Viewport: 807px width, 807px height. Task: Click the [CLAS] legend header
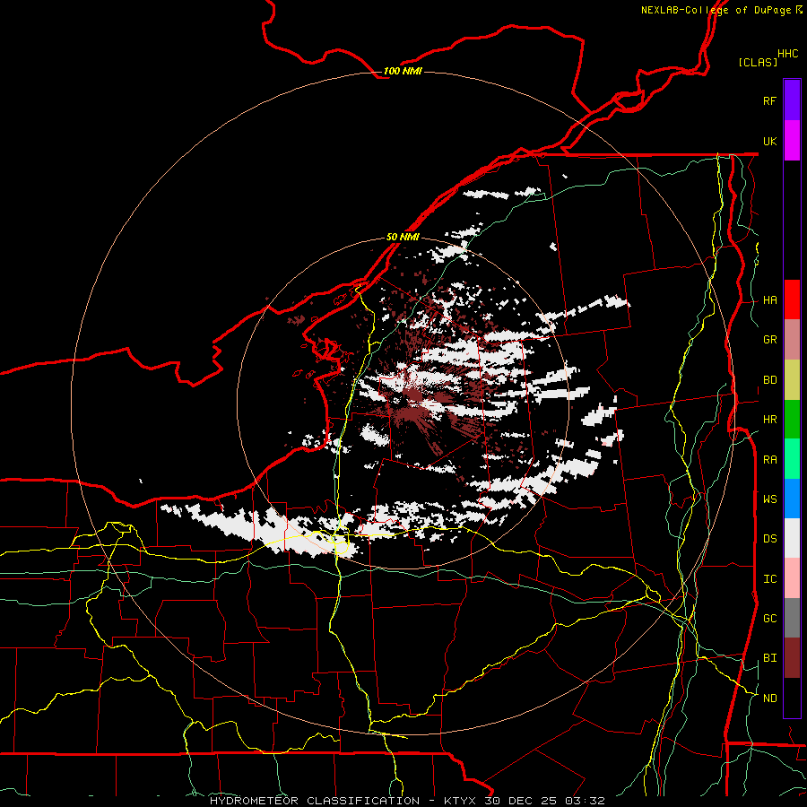point(758,63)
